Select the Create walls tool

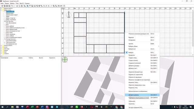[x=32, y=6]
